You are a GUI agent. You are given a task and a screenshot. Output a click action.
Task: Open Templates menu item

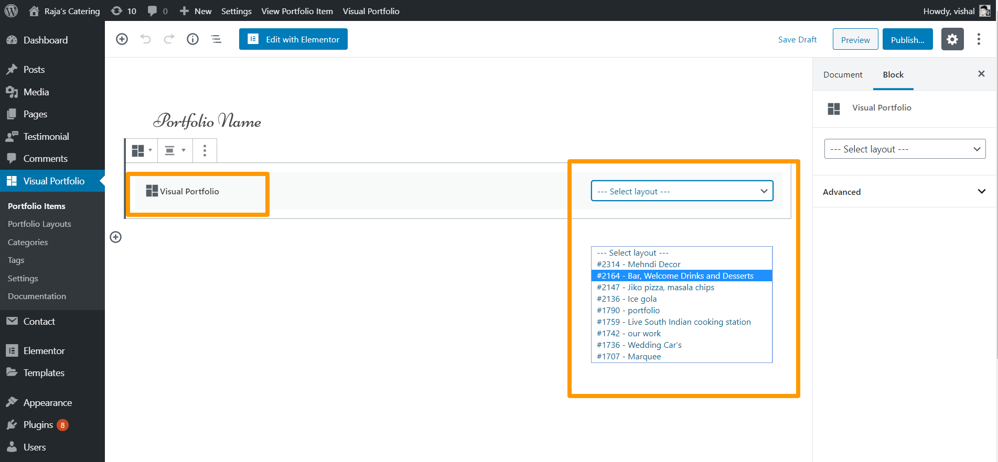(52, 372)
